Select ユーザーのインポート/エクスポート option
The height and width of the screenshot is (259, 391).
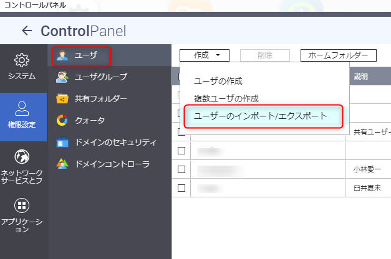click(261, 116)
